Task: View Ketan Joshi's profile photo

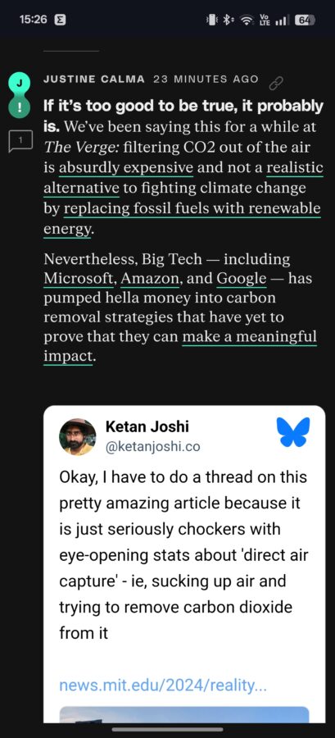Action: pos(78,436)
